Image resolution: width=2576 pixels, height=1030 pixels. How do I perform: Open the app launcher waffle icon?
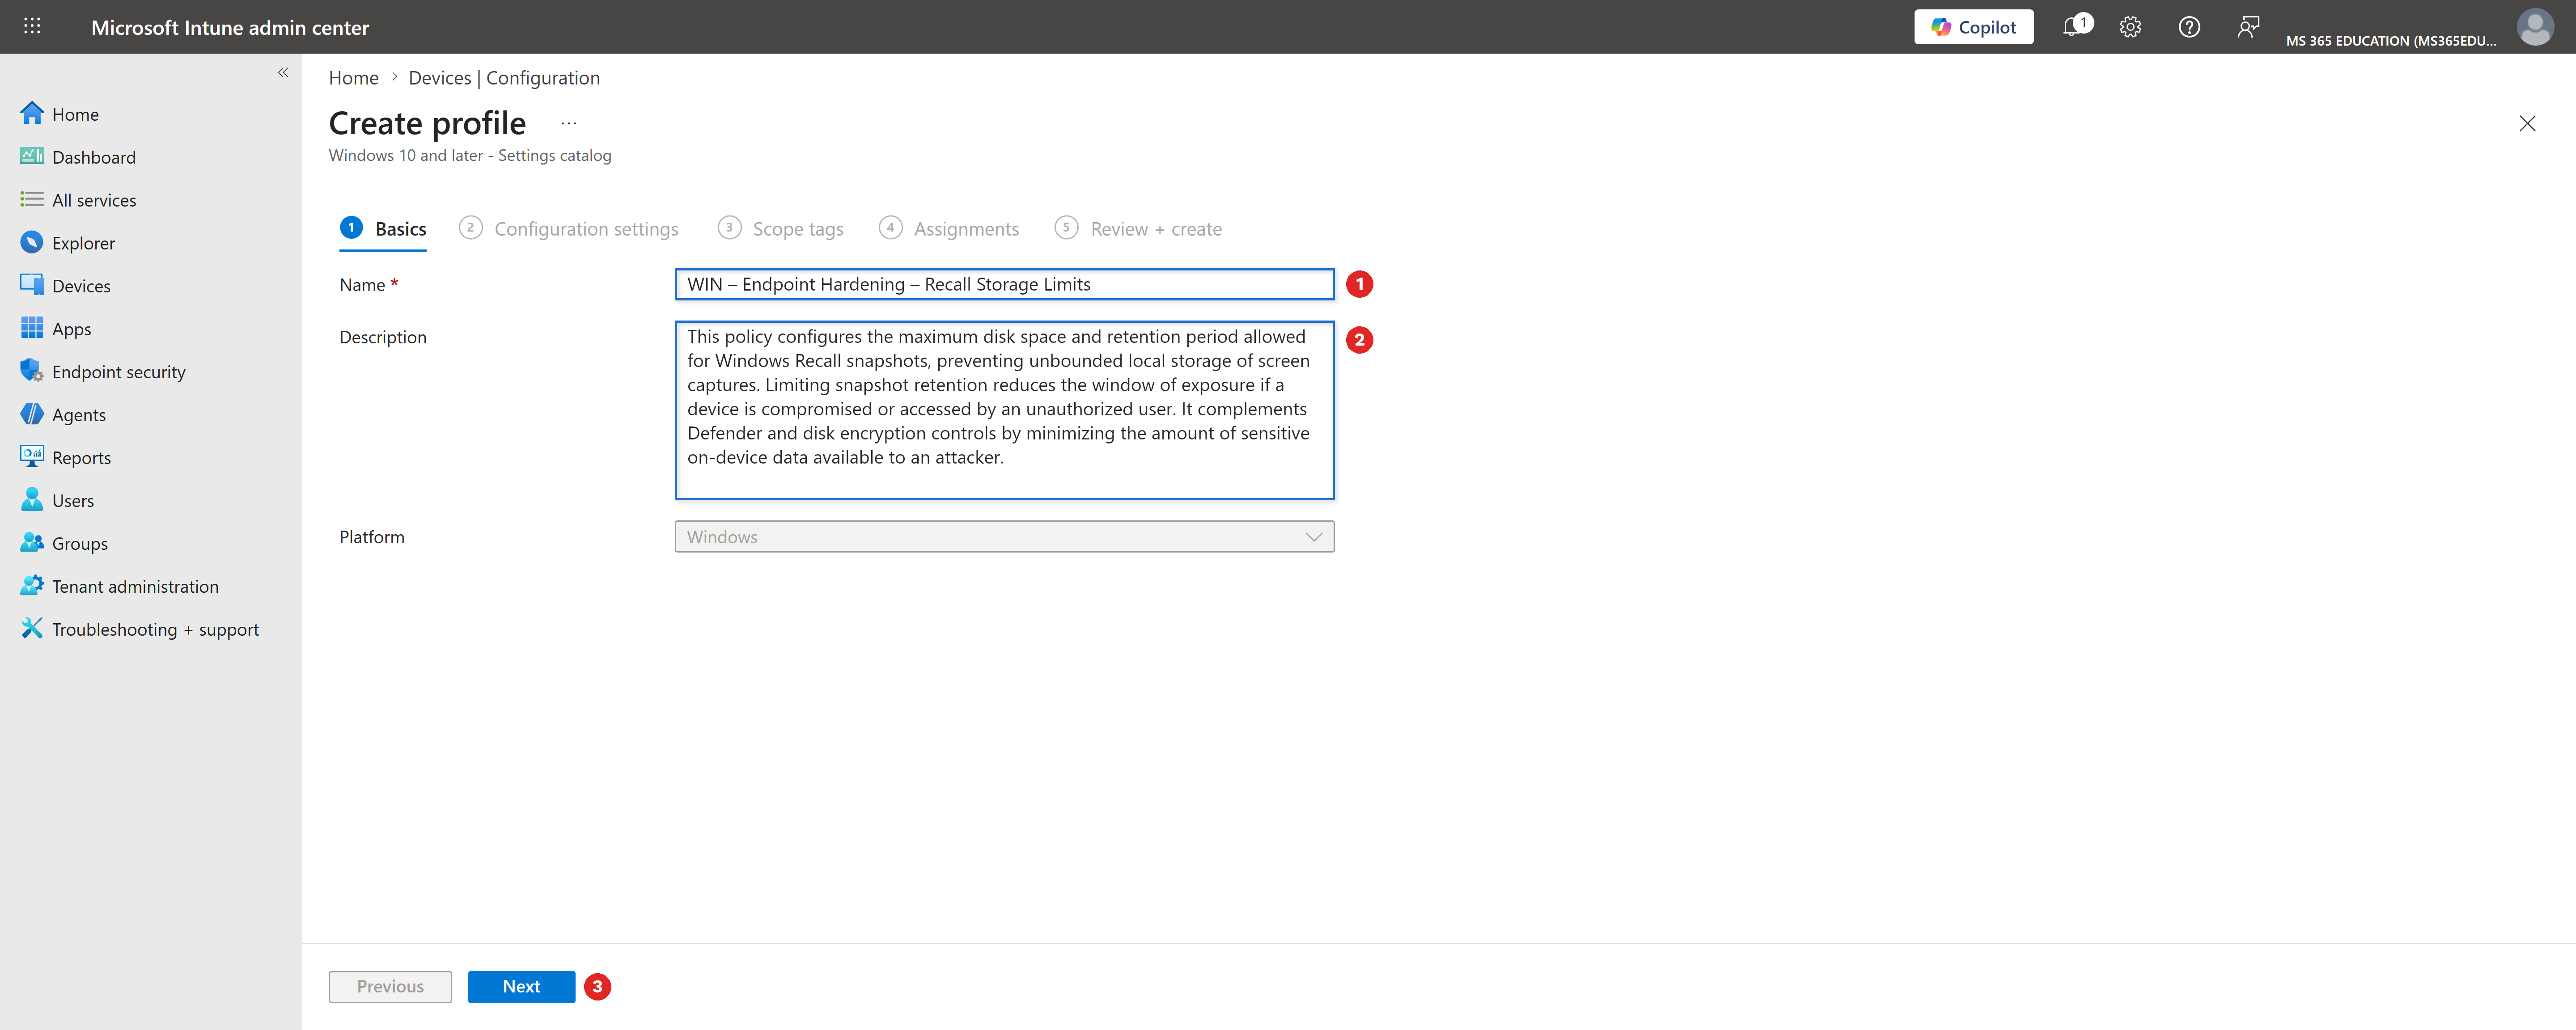click(32, 27)
